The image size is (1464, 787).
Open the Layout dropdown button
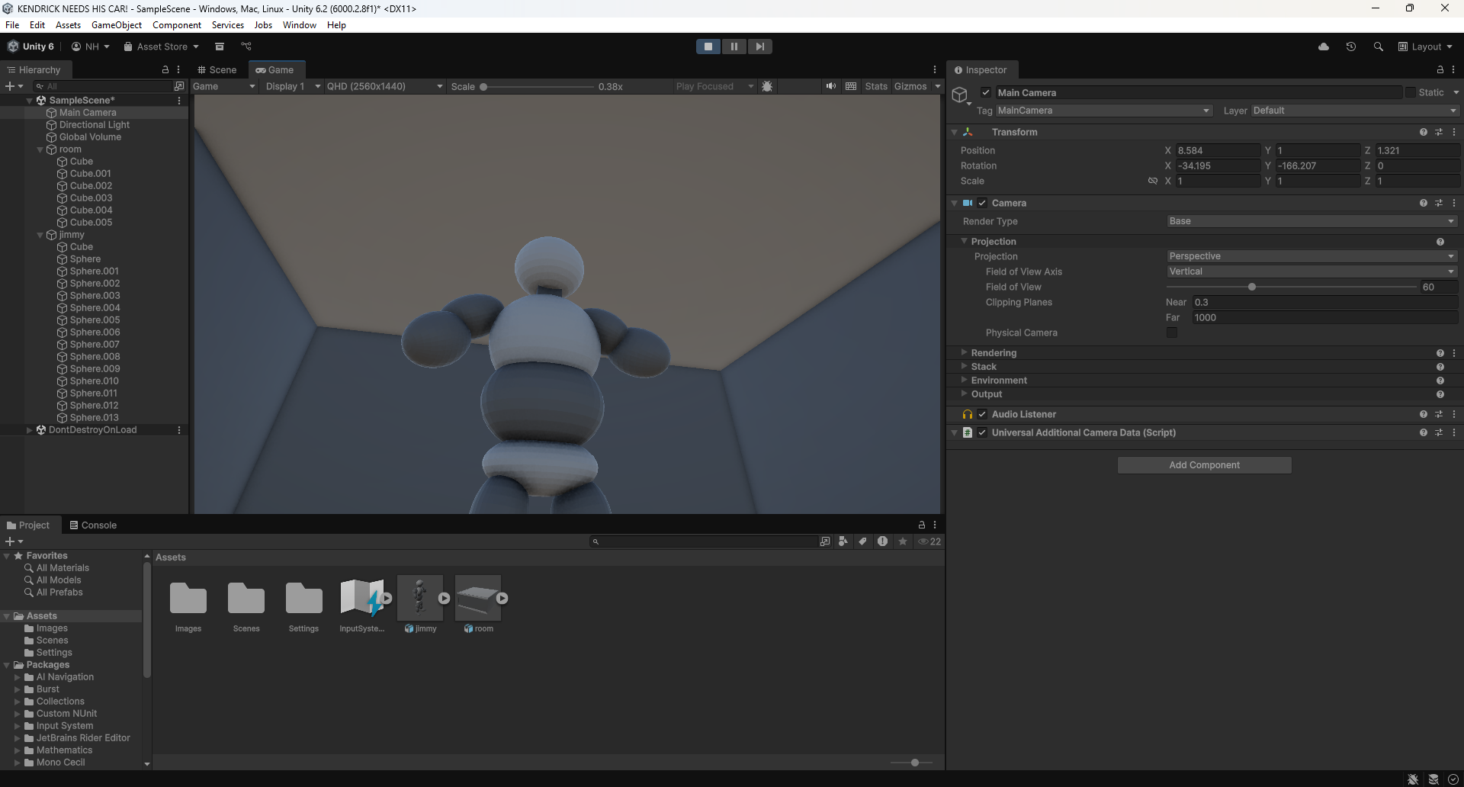(x=1425, y=47)
